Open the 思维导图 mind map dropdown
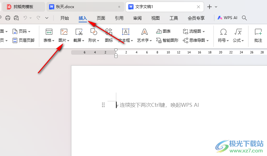This screenshot has height=156, width=267. point(196,40)
